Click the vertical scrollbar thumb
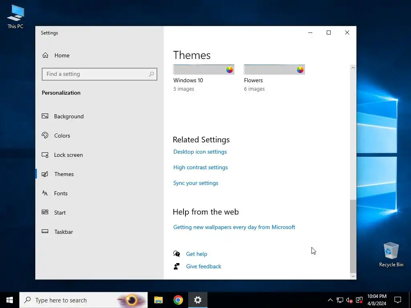Image resolution: width=411 pixels, height=308 pixels. tap(353, 236)
